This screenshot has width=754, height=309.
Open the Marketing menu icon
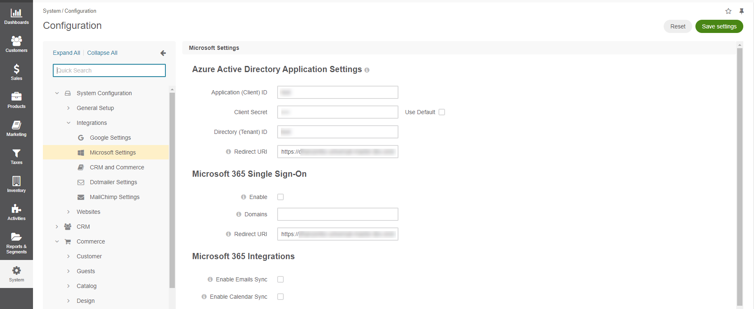point(16,125)
